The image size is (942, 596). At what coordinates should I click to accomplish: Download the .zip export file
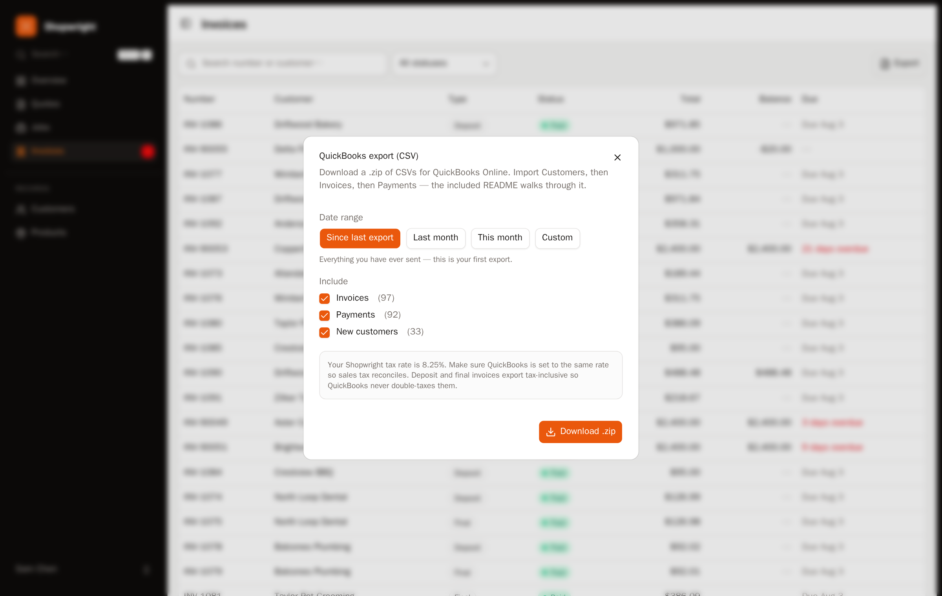(580, 432)
